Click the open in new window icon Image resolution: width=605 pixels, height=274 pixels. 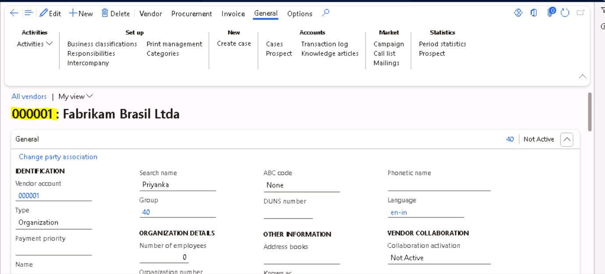580,13
